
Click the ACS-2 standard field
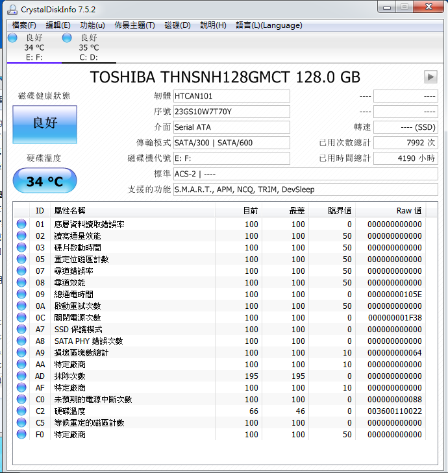point(306,174)
